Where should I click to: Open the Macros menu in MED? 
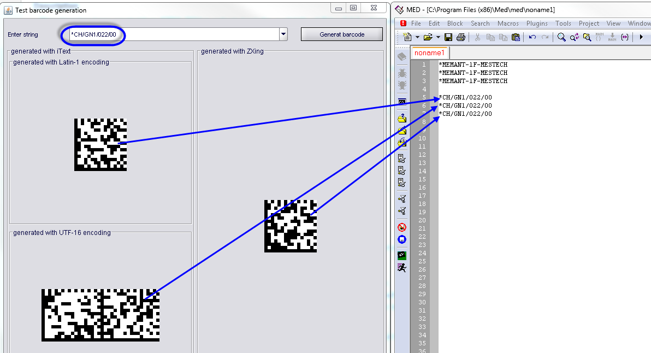(508, 23)
